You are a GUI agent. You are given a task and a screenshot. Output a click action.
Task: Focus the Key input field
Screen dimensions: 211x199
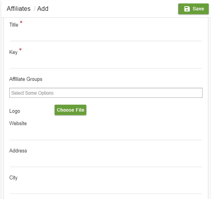click(x=106, y=64)
